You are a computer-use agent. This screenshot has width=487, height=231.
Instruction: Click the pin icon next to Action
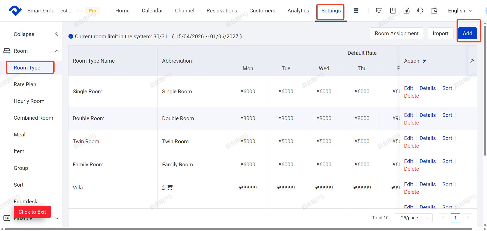point(424,61)
